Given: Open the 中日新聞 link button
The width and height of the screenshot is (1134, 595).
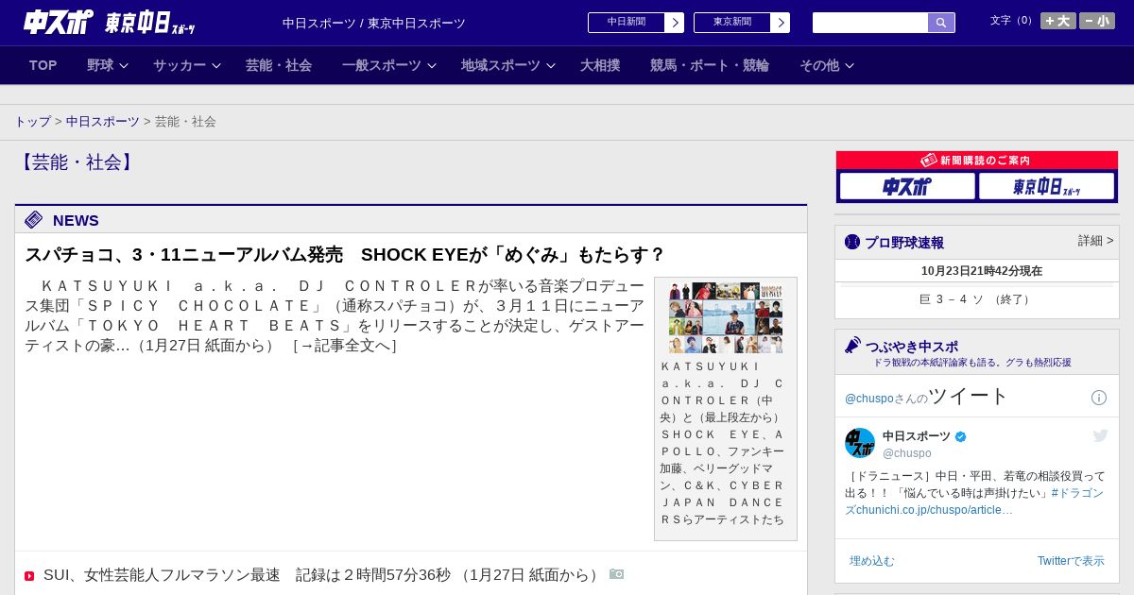Looking at the screenshot, I should pyautogui.click(x=627, y=23).
